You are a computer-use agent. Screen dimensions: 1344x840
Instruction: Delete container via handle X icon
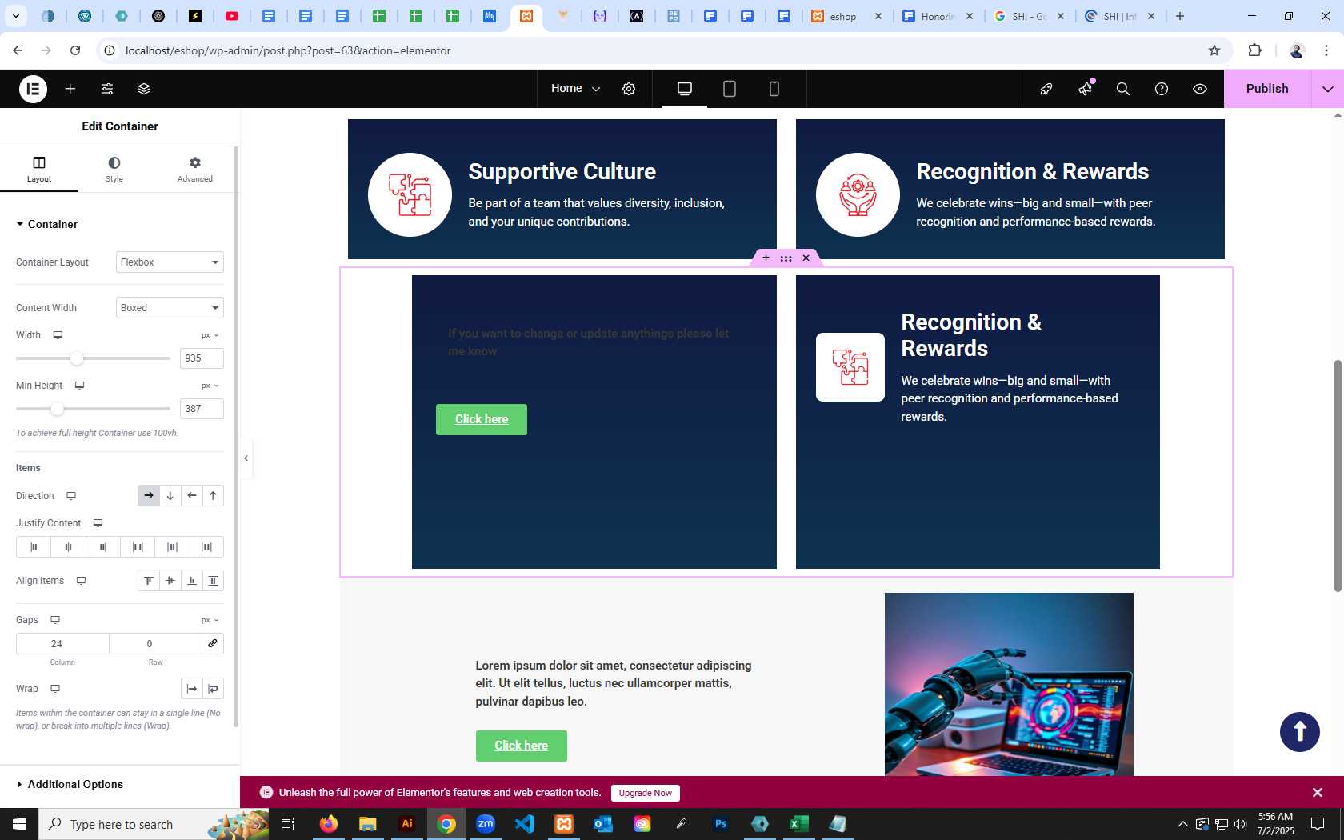[x=806, y=258]
